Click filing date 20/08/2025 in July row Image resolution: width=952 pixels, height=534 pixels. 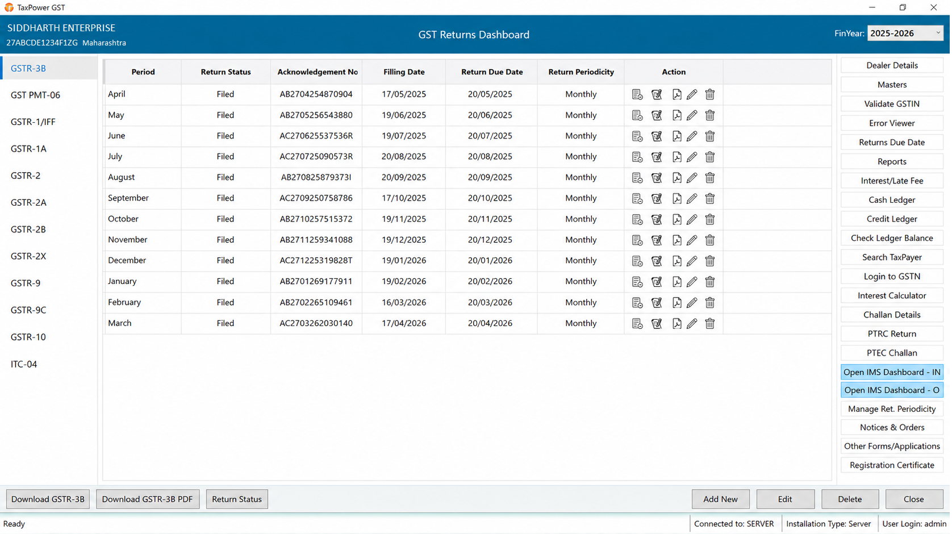(404, 157)
